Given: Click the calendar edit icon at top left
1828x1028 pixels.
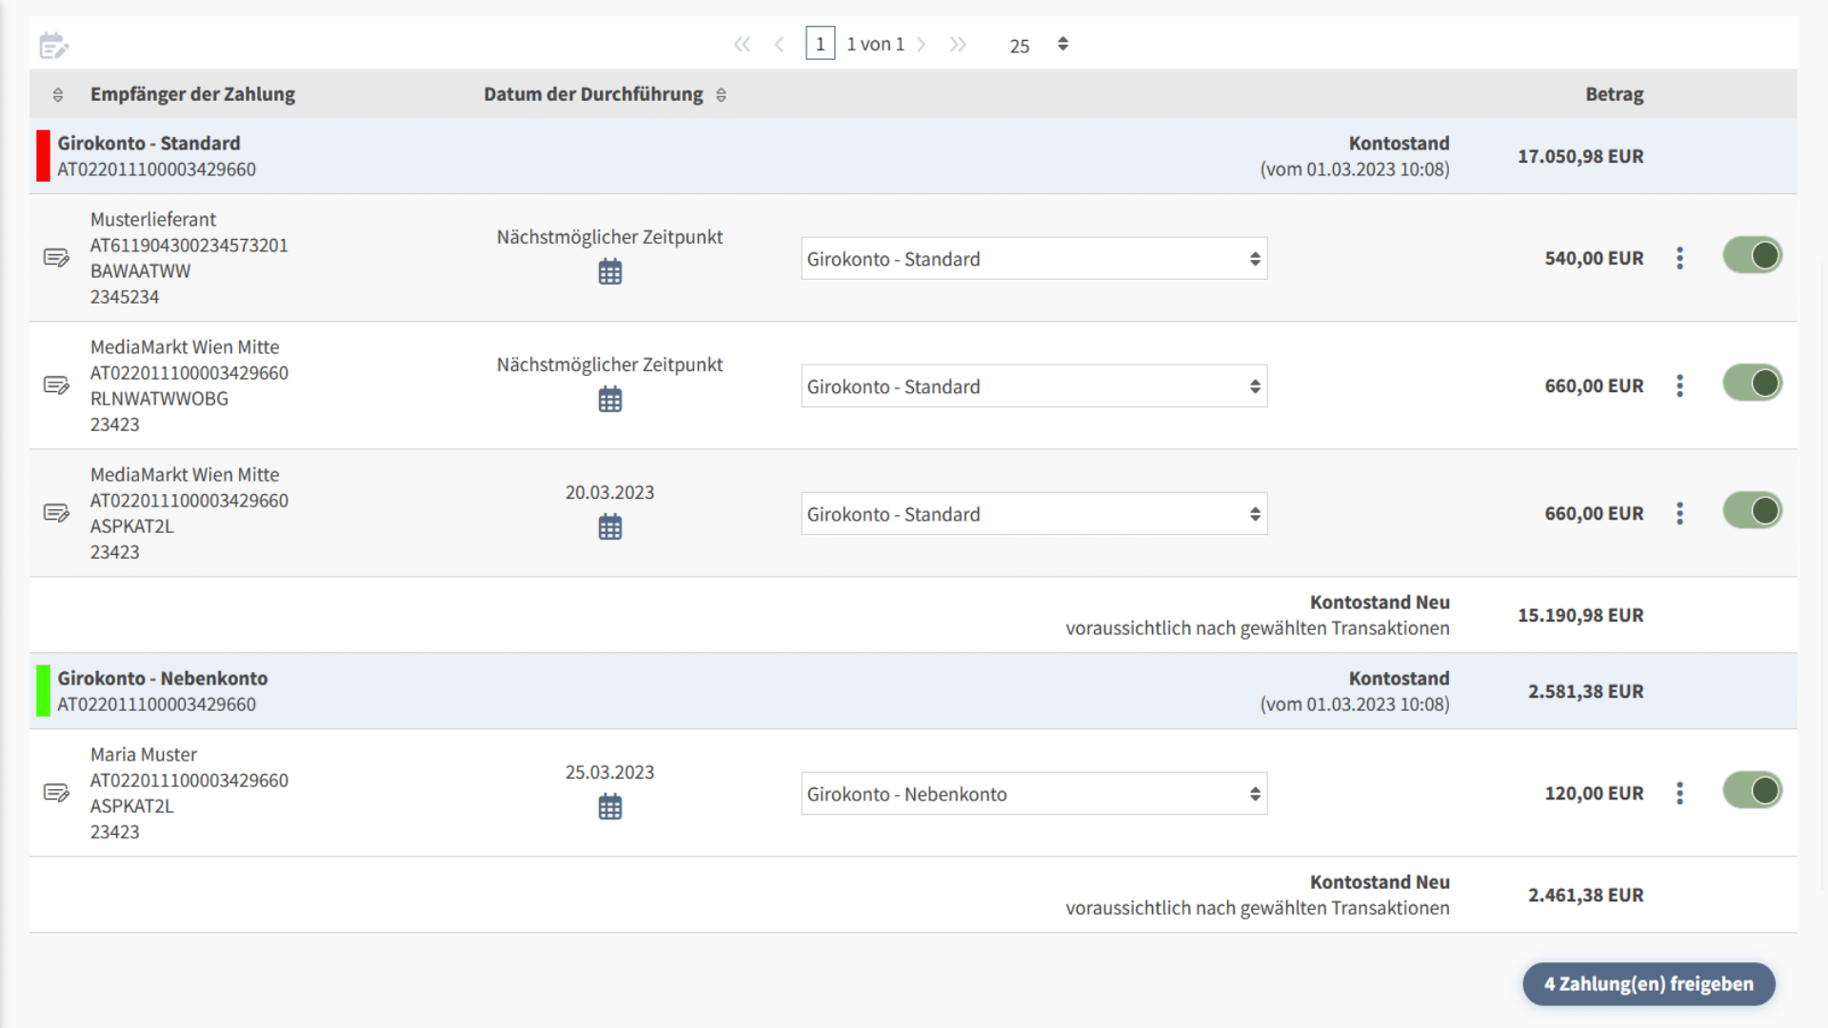Looking at the screenshot, I should pos(53,45).
